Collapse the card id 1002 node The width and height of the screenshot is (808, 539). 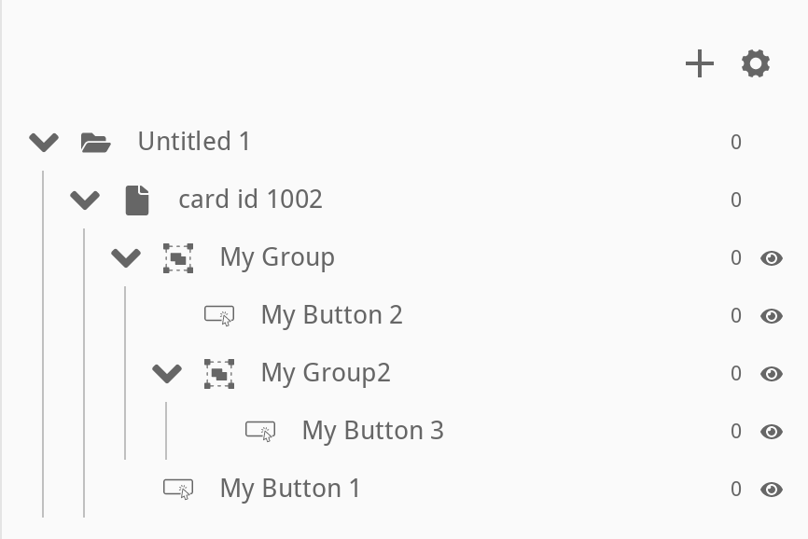pyautogui.click(x=85, y=200)
